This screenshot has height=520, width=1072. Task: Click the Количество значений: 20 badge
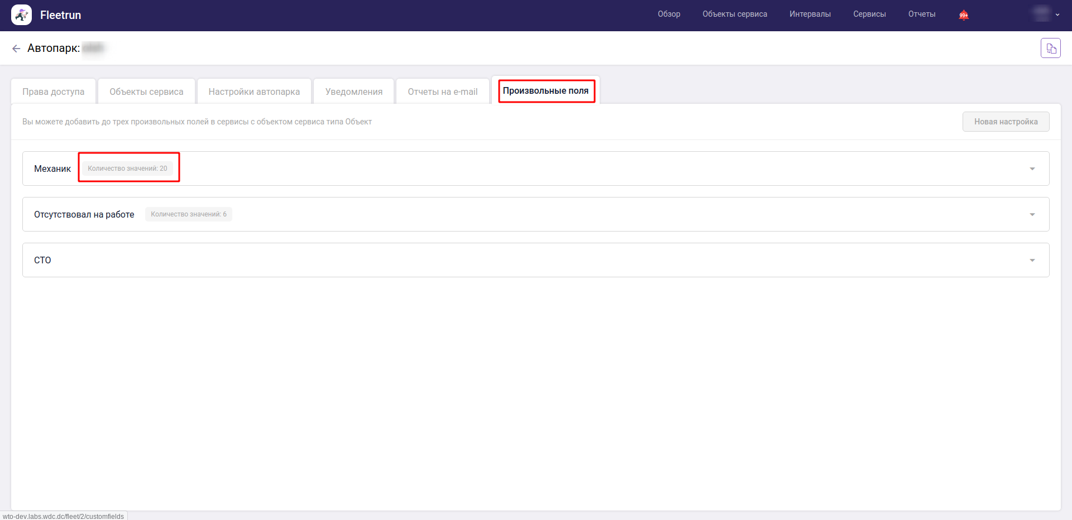[127, 168]
